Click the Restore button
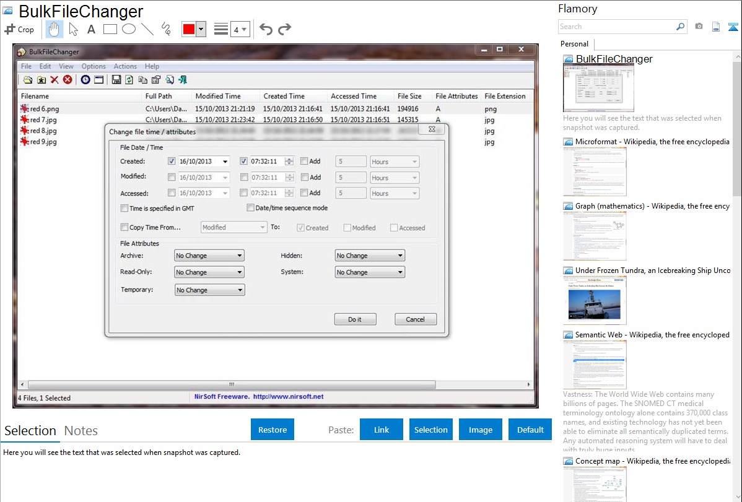 coord(273,430)
